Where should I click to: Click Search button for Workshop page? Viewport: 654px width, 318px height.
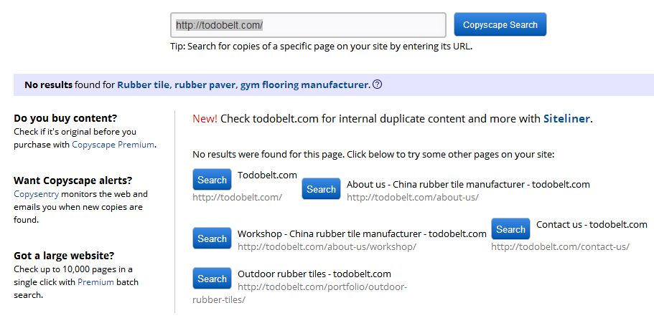click(212, 238)
